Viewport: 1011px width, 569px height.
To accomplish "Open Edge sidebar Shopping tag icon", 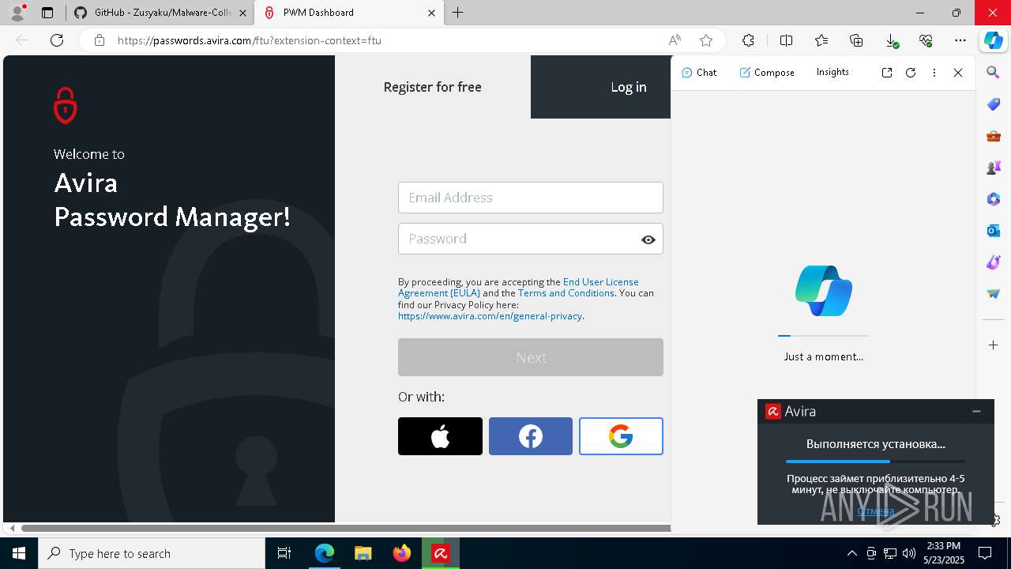I will click(x=994, y=104).
